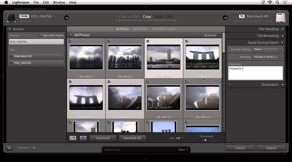Open the Edit menu
This screenshot has width=292, height=162.
[x=46, y=2]
